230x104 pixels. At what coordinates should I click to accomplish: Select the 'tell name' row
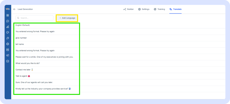pyautogui.click(x=118, y=44)
